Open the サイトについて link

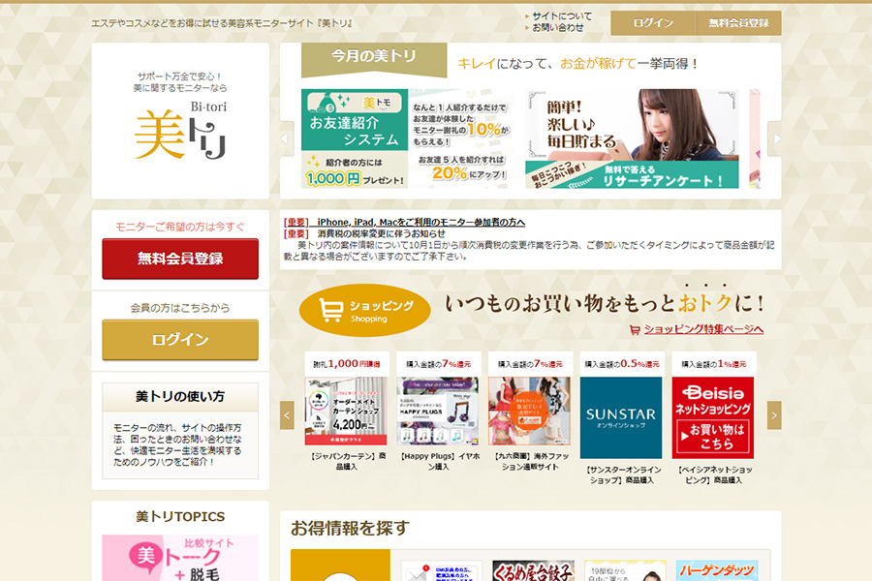(x=562, y=16)
